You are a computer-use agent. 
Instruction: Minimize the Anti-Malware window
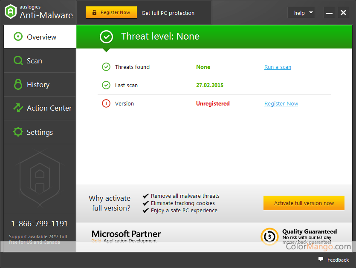click(x=329, y=13)
